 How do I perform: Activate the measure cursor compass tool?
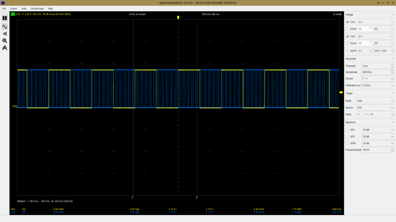point(5,48)
